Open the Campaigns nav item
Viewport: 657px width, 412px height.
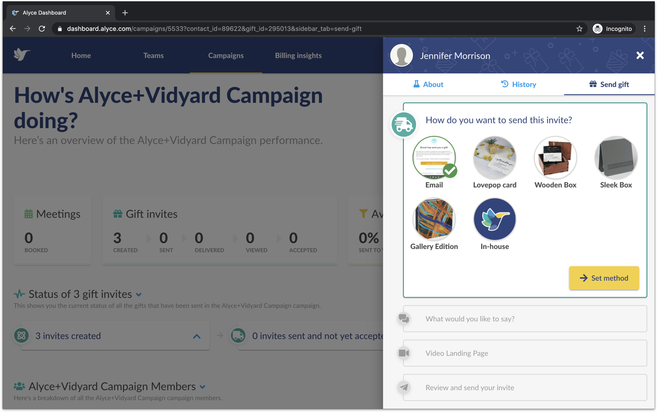tap(226, 55)
